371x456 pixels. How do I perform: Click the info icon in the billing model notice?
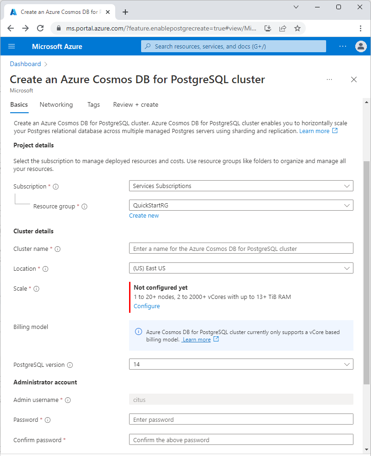[x=138, y=331]
